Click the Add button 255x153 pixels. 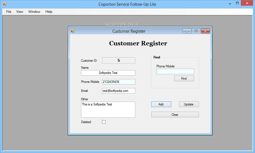[x=161, y=104]
